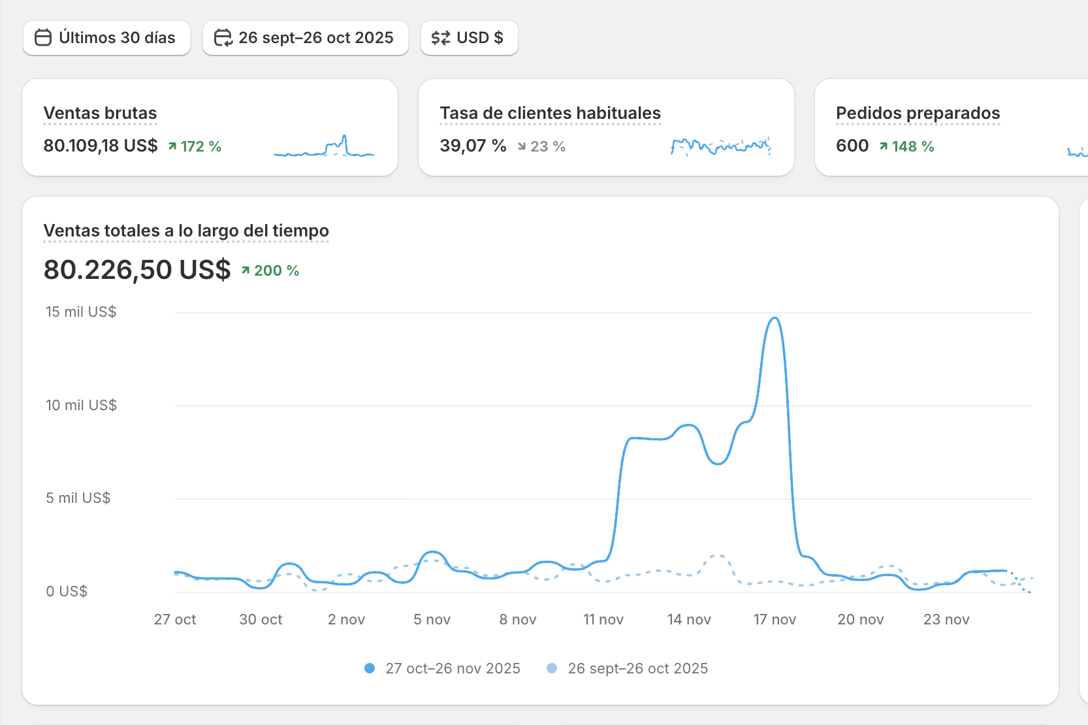Open the Últimos 30 días date selector

(106, 38)
